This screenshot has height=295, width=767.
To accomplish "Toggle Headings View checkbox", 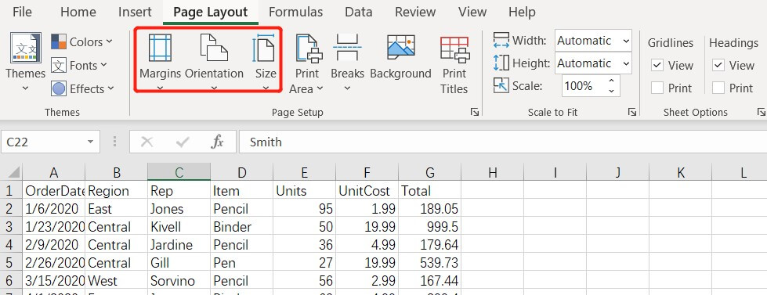I will click(718, 65).
